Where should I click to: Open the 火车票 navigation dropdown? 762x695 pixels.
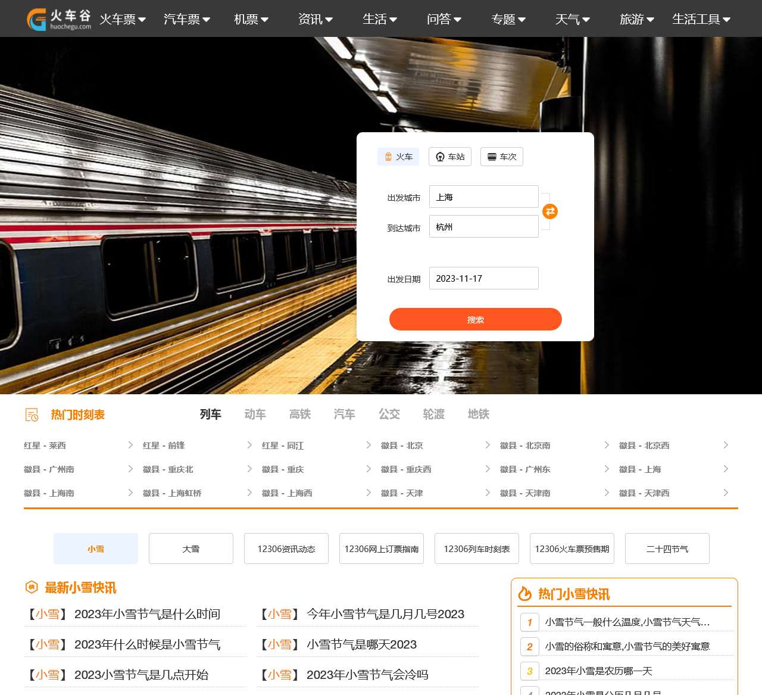click(x=122, y=18)
